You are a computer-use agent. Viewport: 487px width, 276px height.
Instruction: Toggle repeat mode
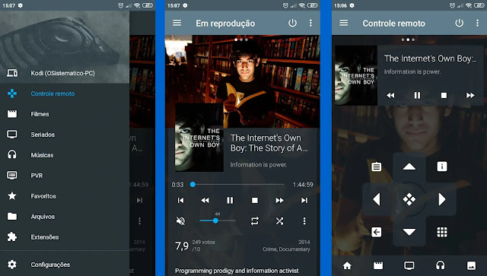(255, 221)
